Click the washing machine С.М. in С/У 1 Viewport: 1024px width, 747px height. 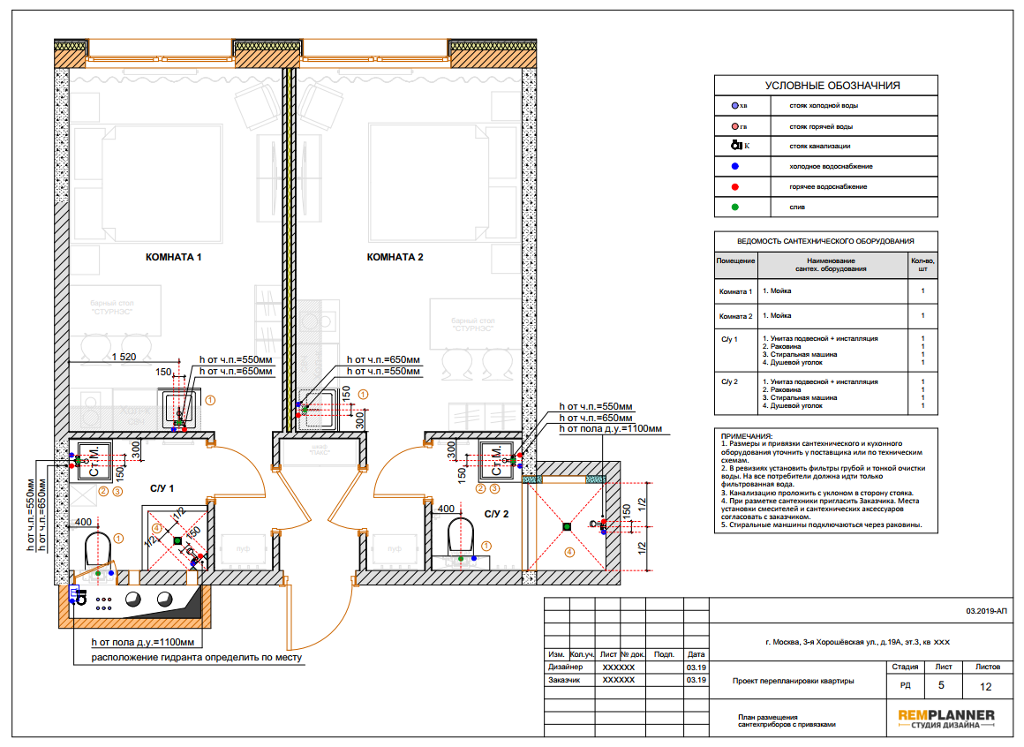click(94, 461)
